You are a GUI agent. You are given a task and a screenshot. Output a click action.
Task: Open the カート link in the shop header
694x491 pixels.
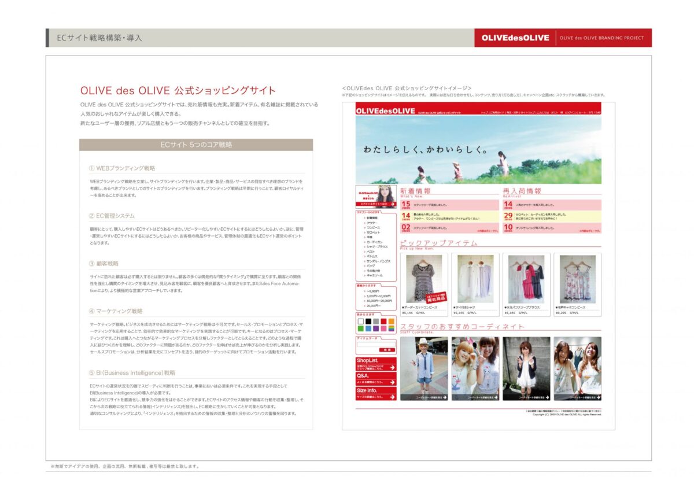[x=582, y=112]
